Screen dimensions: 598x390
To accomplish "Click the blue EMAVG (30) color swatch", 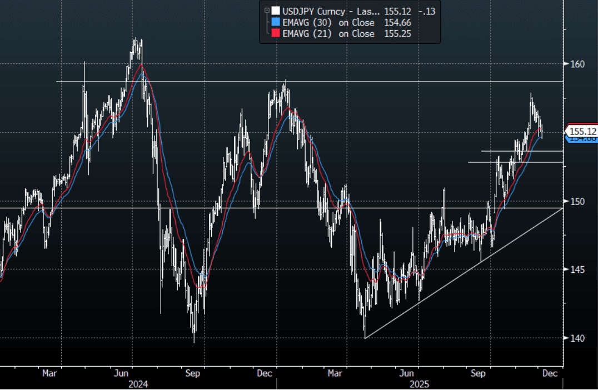I will pyautogui.click(x=275, y=23).
